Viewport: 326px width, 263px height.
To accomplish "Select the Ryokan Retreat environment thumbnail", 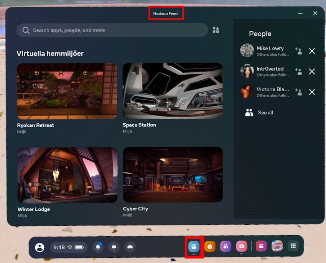I will tap(67, 91).
